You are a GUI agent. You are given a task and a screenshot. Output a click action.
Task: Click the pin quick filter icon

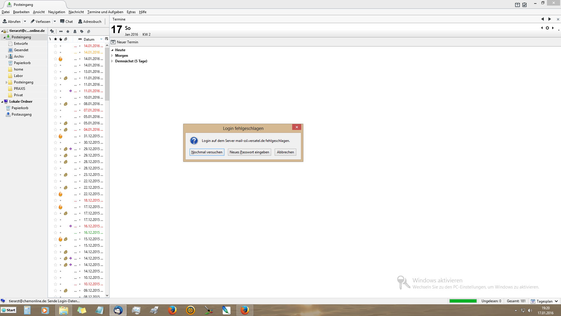coord(52,31)
